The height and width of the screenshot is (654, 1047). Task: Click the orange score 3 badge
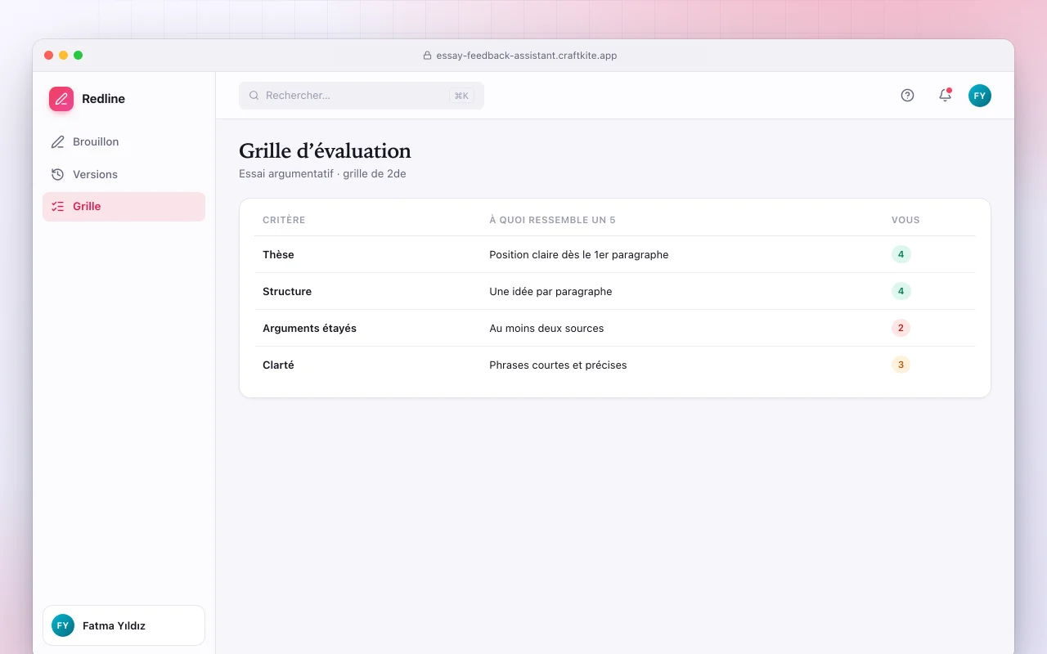[x=901, y=365]
